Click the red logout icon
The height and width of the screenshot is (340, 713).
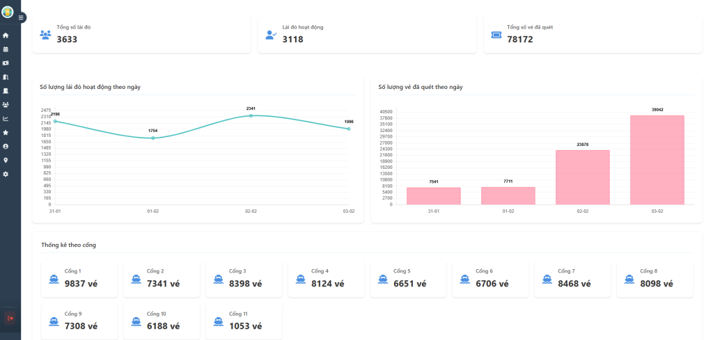(x=10, y=318)
